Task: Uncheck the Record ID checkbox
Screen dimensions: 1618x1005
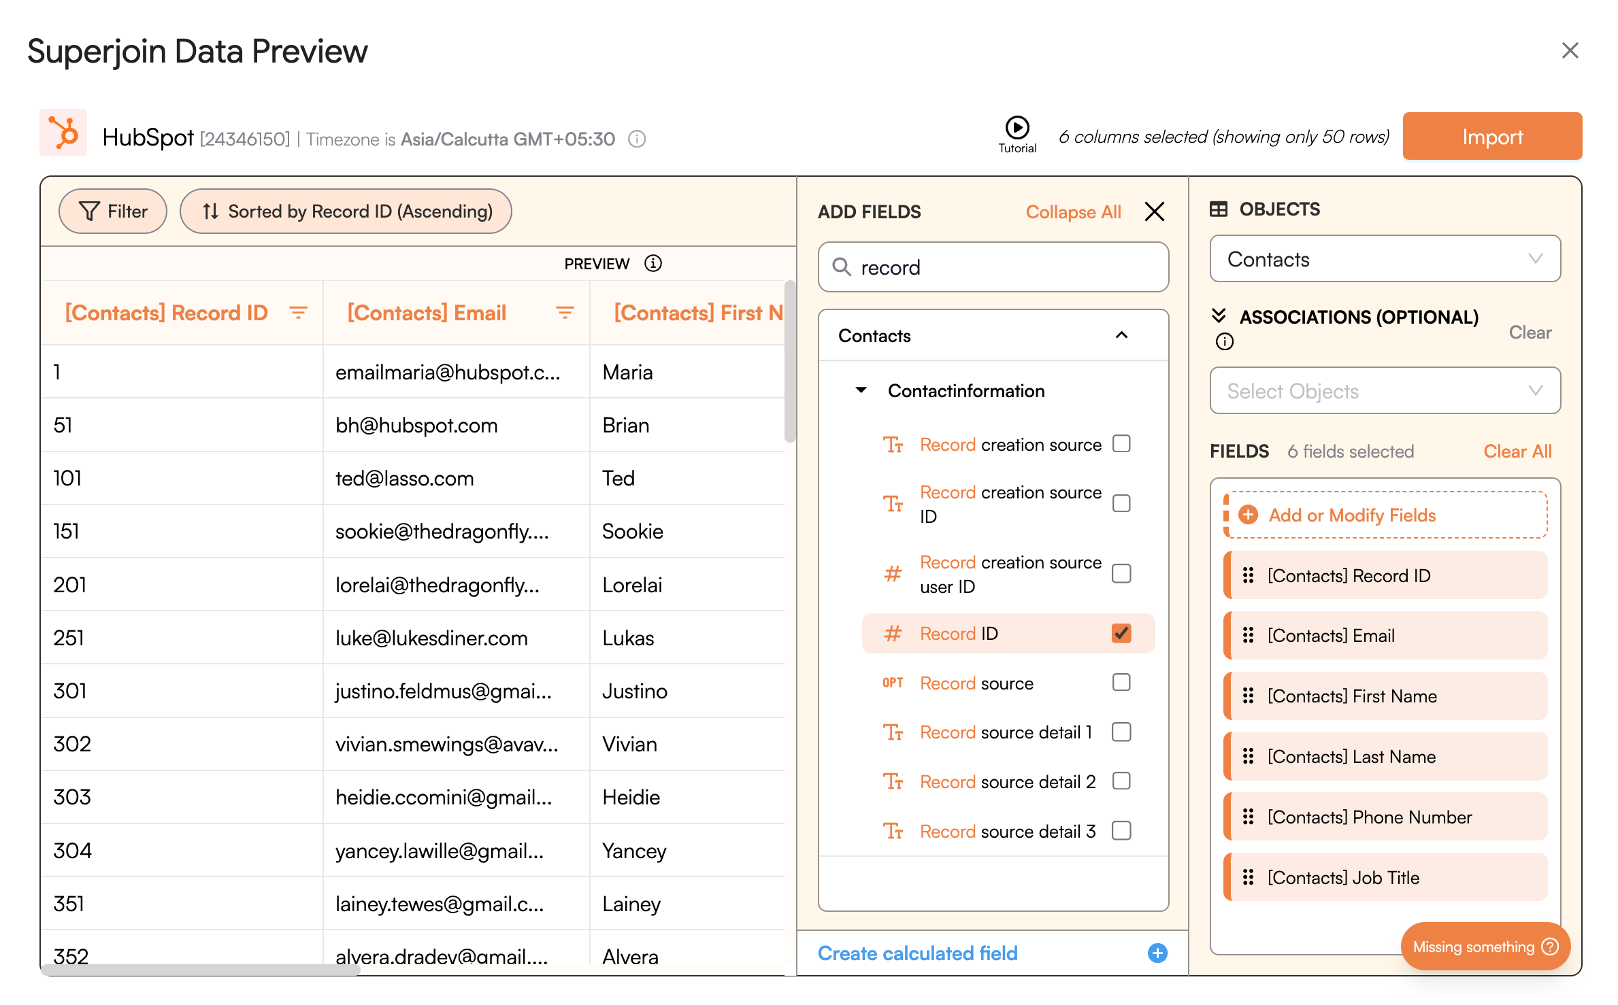Action: [x=1121, y=633]
